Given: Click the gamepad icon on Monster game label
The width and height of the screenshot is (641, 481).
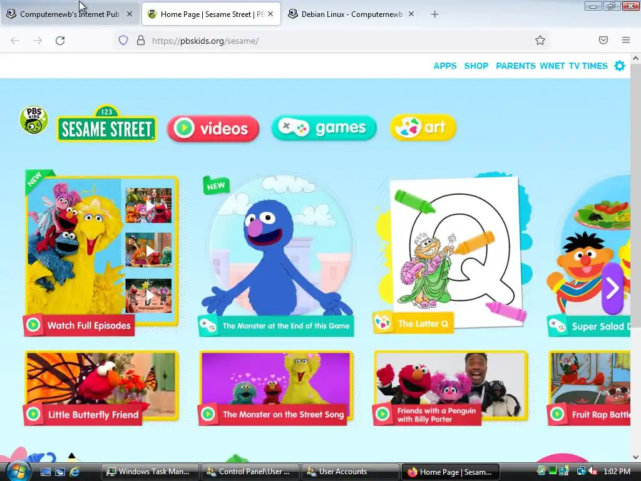Looking at the screenshot, I should [x=208, y=326].
